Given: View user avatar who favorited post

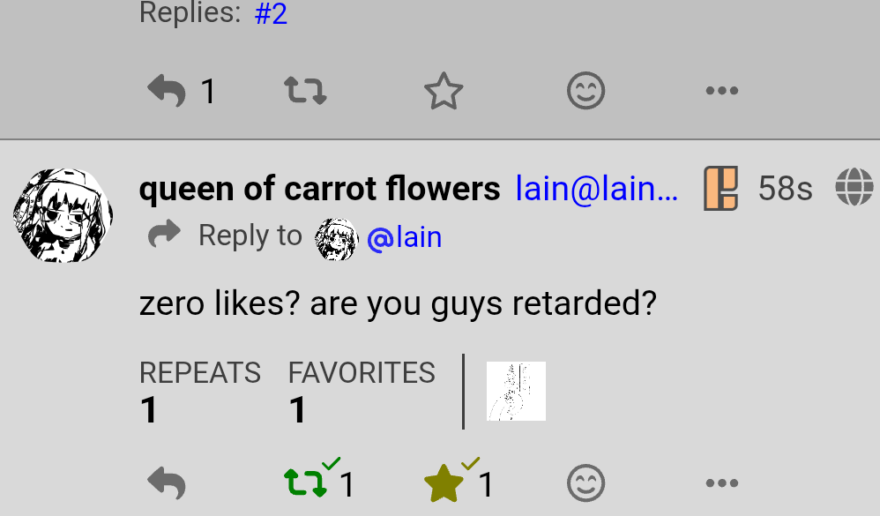Looking at the screenshot, I should [x=516, y=391].
